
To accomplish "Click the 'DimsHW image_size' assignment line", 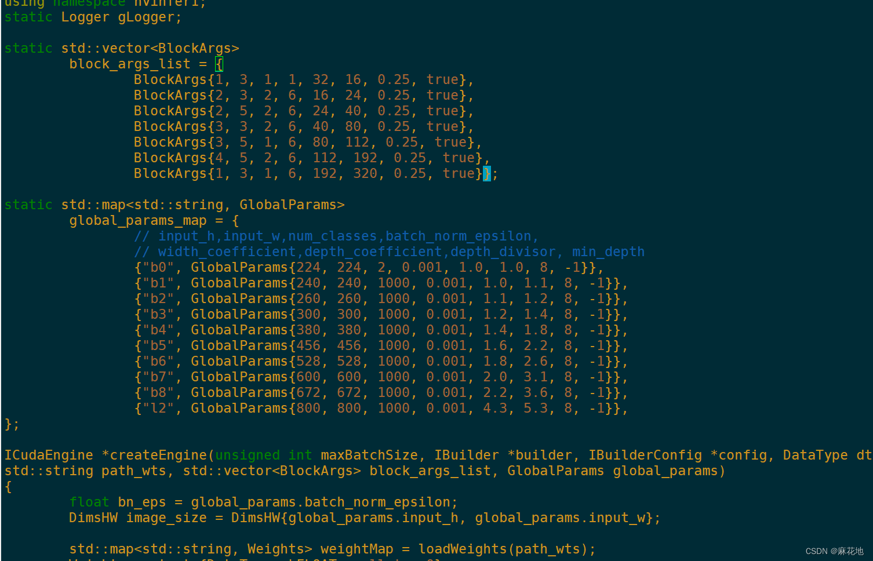I will click(x=365, y=518).
